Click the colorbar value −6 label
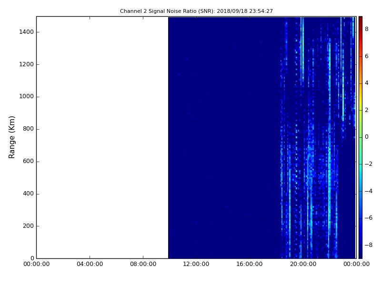381x286 pixels. (369, 218)
